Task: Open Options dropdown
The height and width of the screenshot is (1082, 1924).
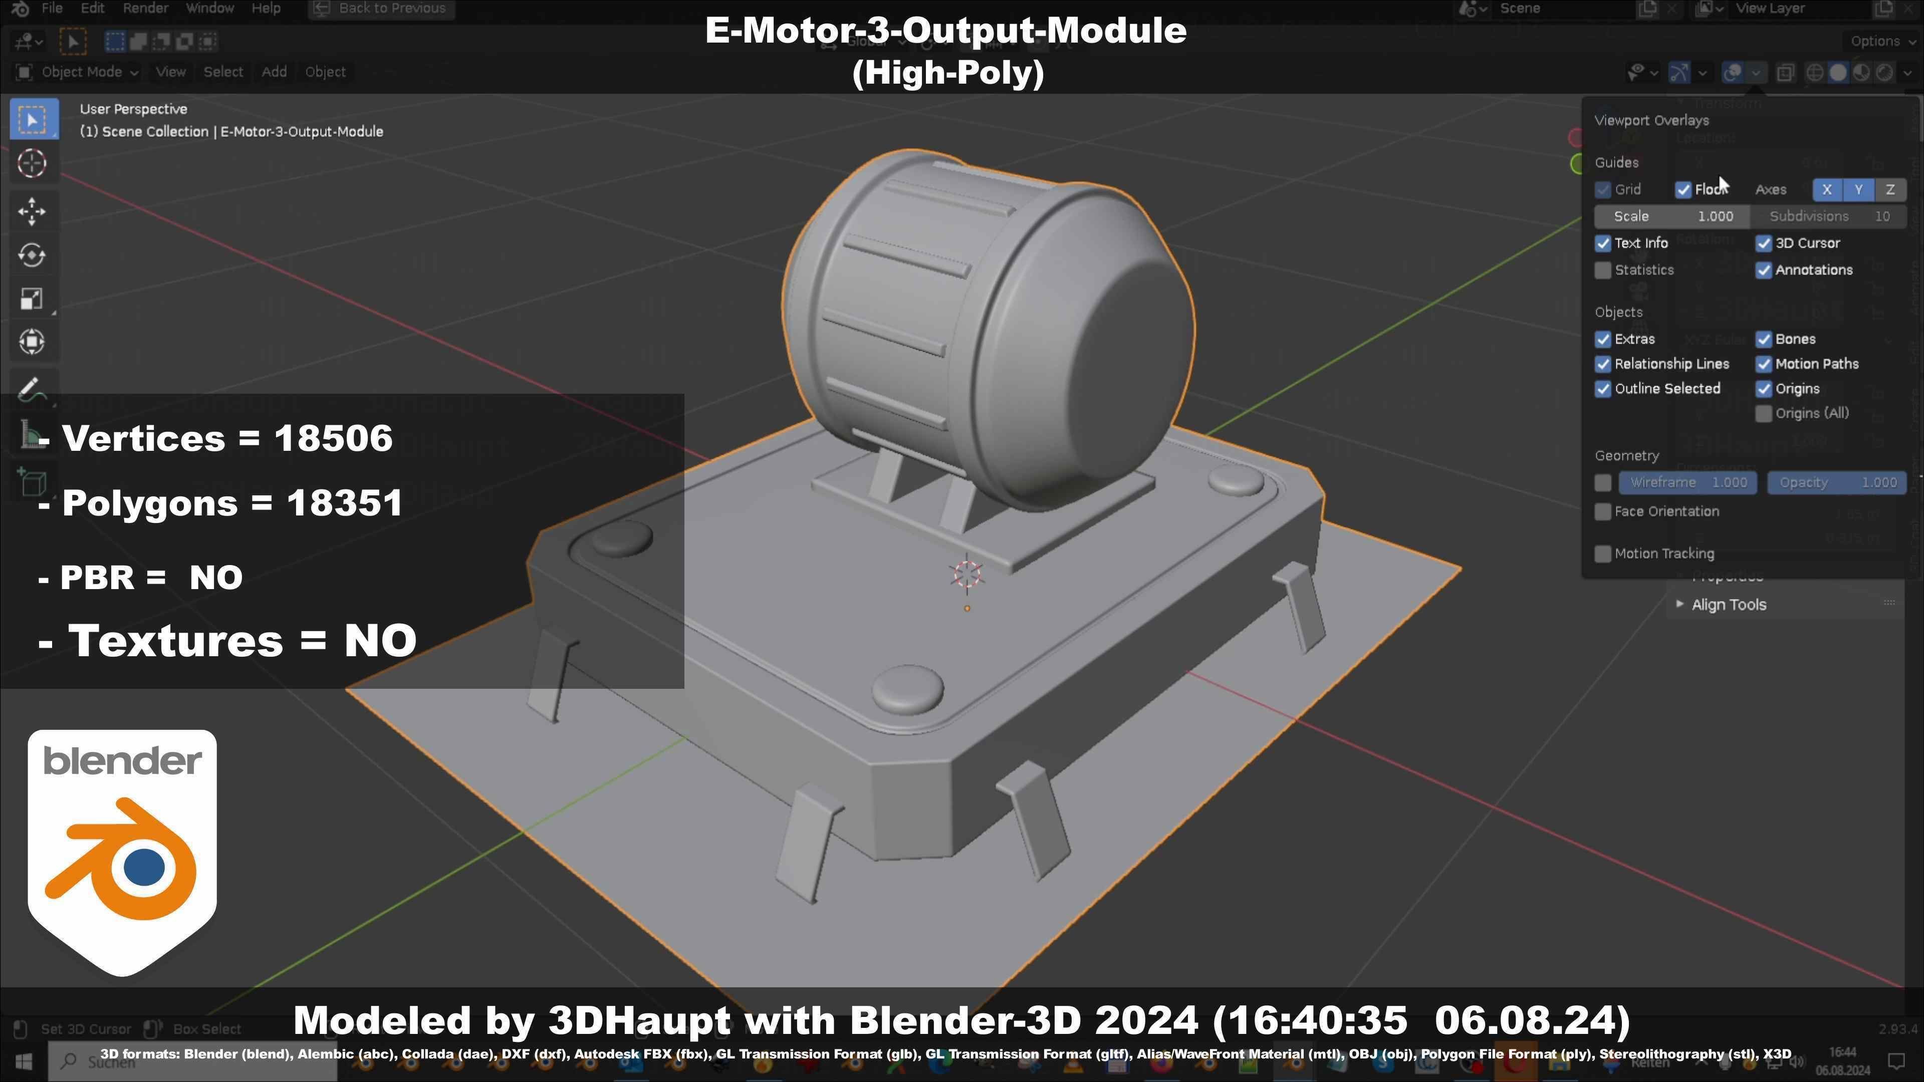Action: click(1881, 41)
